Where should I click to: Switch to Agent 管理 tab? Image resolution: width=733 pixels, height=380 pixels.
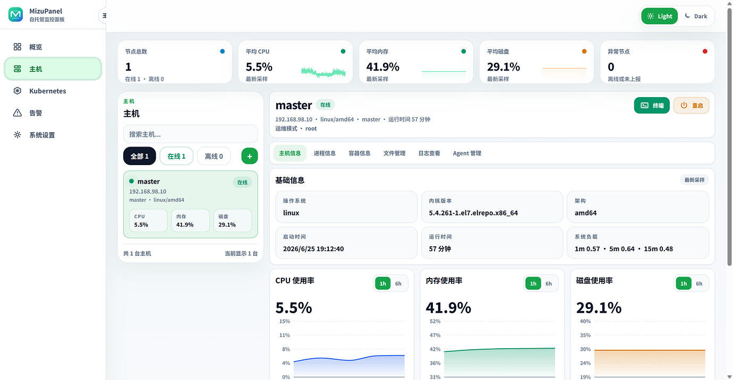coord(467,153)
